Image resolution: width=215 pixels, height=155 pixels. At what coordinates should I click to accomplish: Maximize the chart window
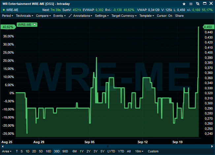tap(204, 3)
